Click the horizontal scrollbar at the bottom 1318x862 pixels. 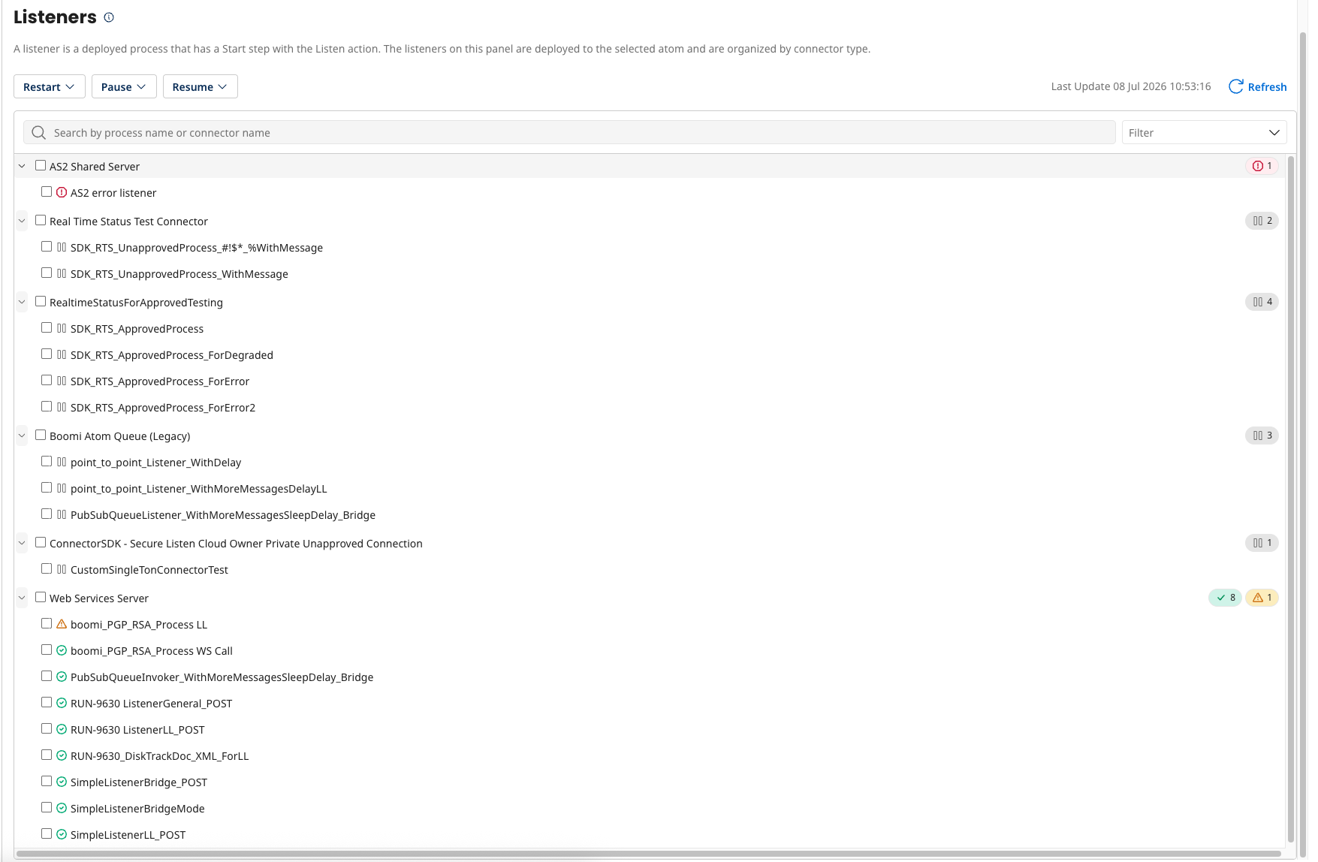(x=649, y=854)
